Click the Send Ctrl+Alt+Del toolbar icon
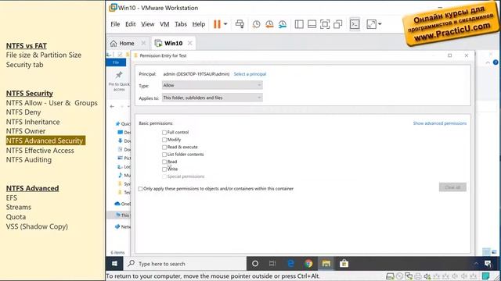The width and height of the screenshot is (501, 281). [240, 24]
